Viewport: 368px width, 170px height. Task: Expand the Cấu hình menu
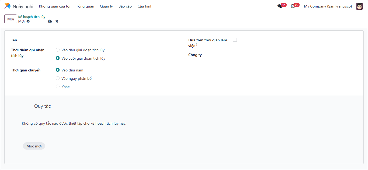145,6
